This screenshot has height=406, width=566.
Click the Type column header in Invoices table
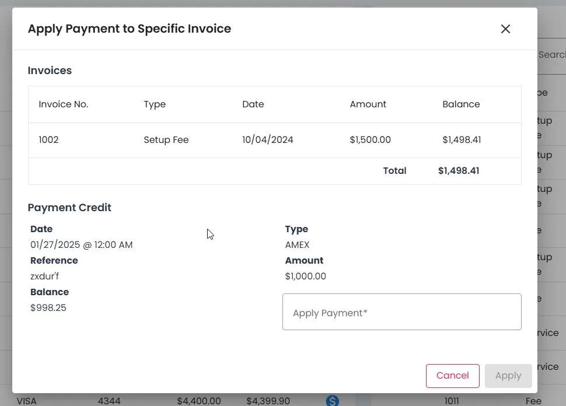click(155, 104)
